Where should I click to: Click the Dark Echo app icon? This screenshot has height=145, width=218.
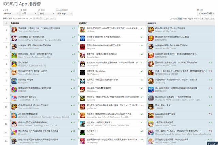[82, 73]
